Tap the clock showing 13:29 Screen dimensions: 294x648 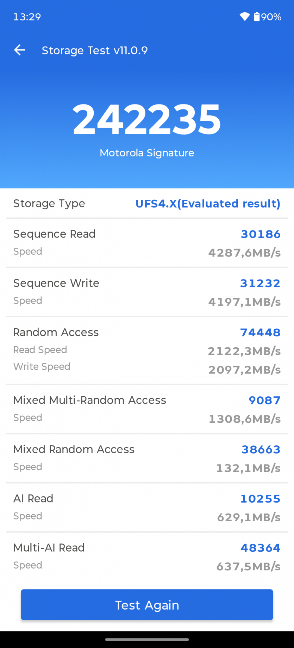coord(27,17)
